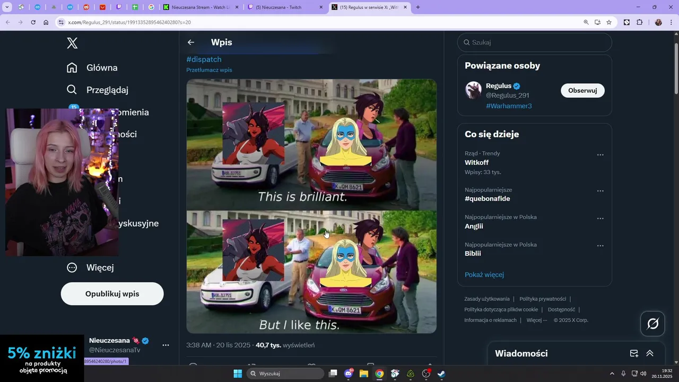Open Więcej menu in X sidebar
This screenshot has width=679, height=382.
(90, 267)
